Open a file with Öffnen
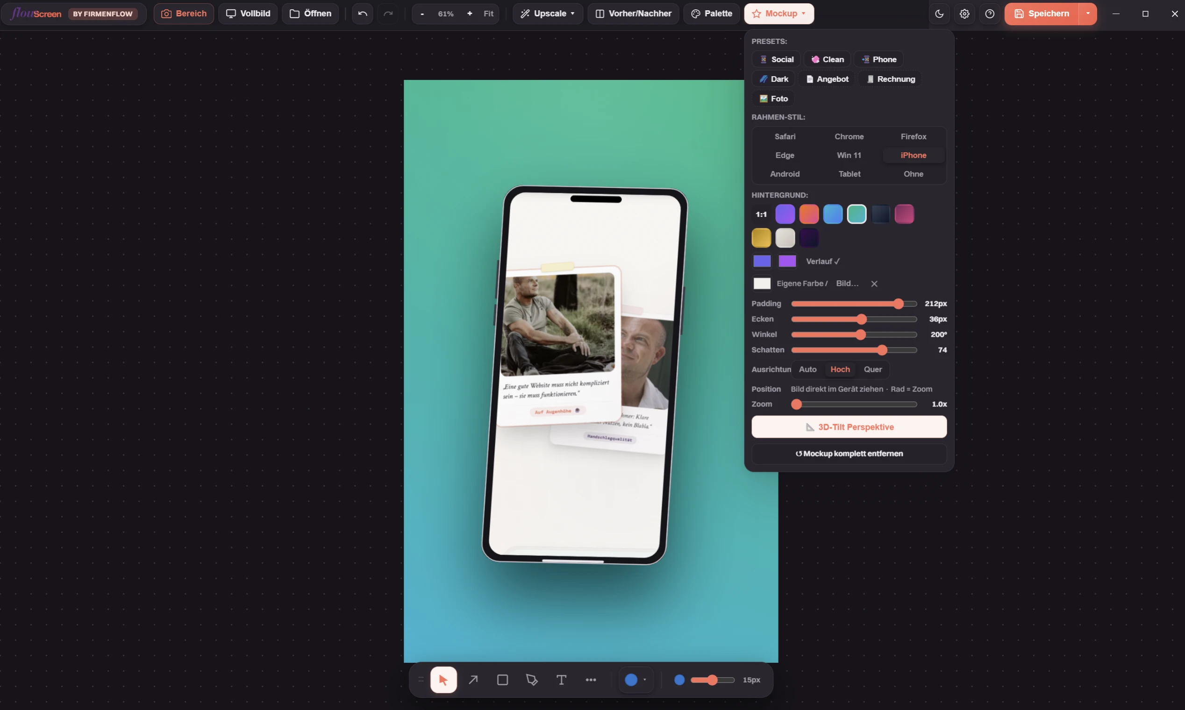 (310, 14)
